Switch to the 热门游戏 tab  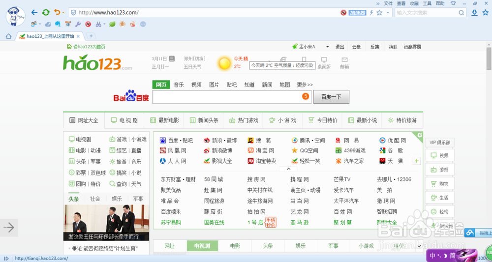coord(244,120)
